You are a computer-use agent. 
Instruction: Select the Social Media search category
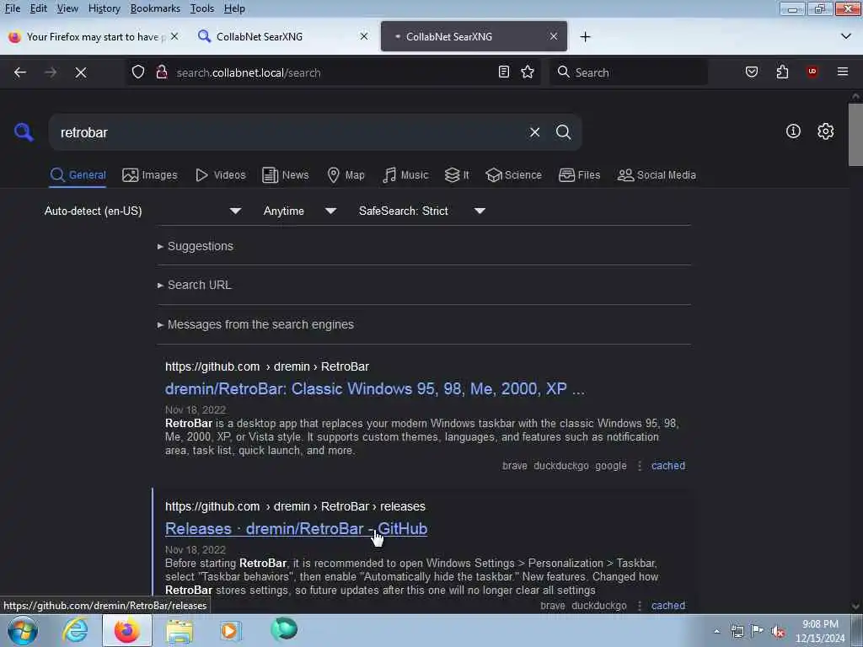[657, 175]
